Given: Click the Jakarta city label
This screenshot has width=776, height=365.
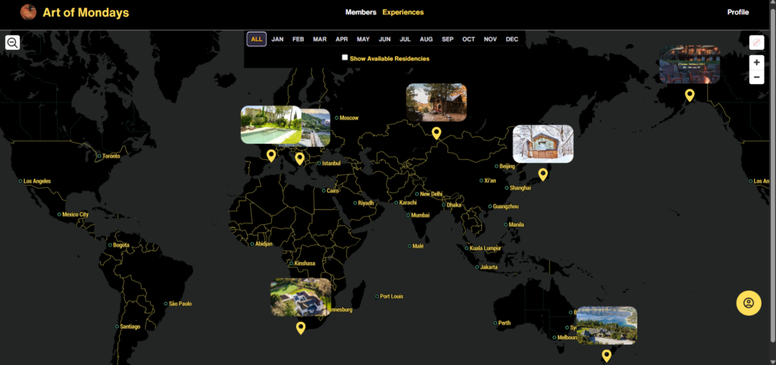Looking at the screenshot, I should click(489, 267).
